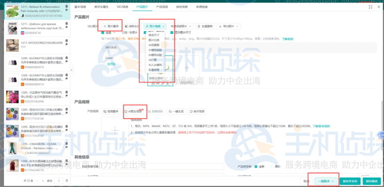The height and width of the screenshot is (187, 384).
Task: Delete the 1211--Relieve & Inflammation product row
Action: tap(67, 6)
